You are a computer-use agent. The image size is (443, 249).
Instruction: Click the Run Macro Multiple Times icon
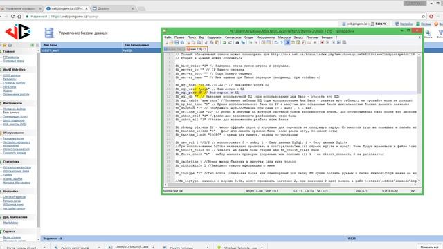[338, 42]
